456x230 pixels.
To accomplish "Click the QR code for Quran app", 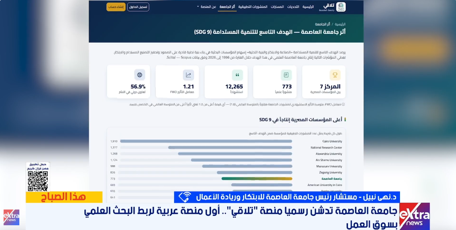I will 38,181.
